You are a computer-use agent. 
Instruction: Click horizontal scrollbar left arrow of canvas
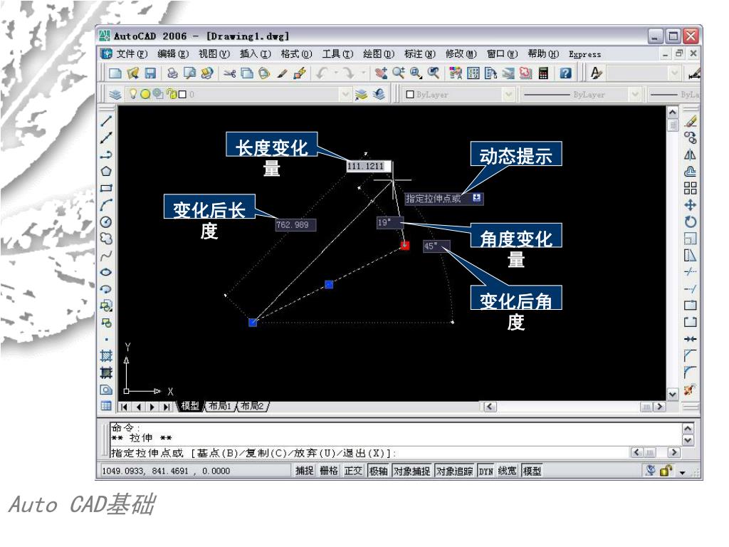[x=489, y=407]
